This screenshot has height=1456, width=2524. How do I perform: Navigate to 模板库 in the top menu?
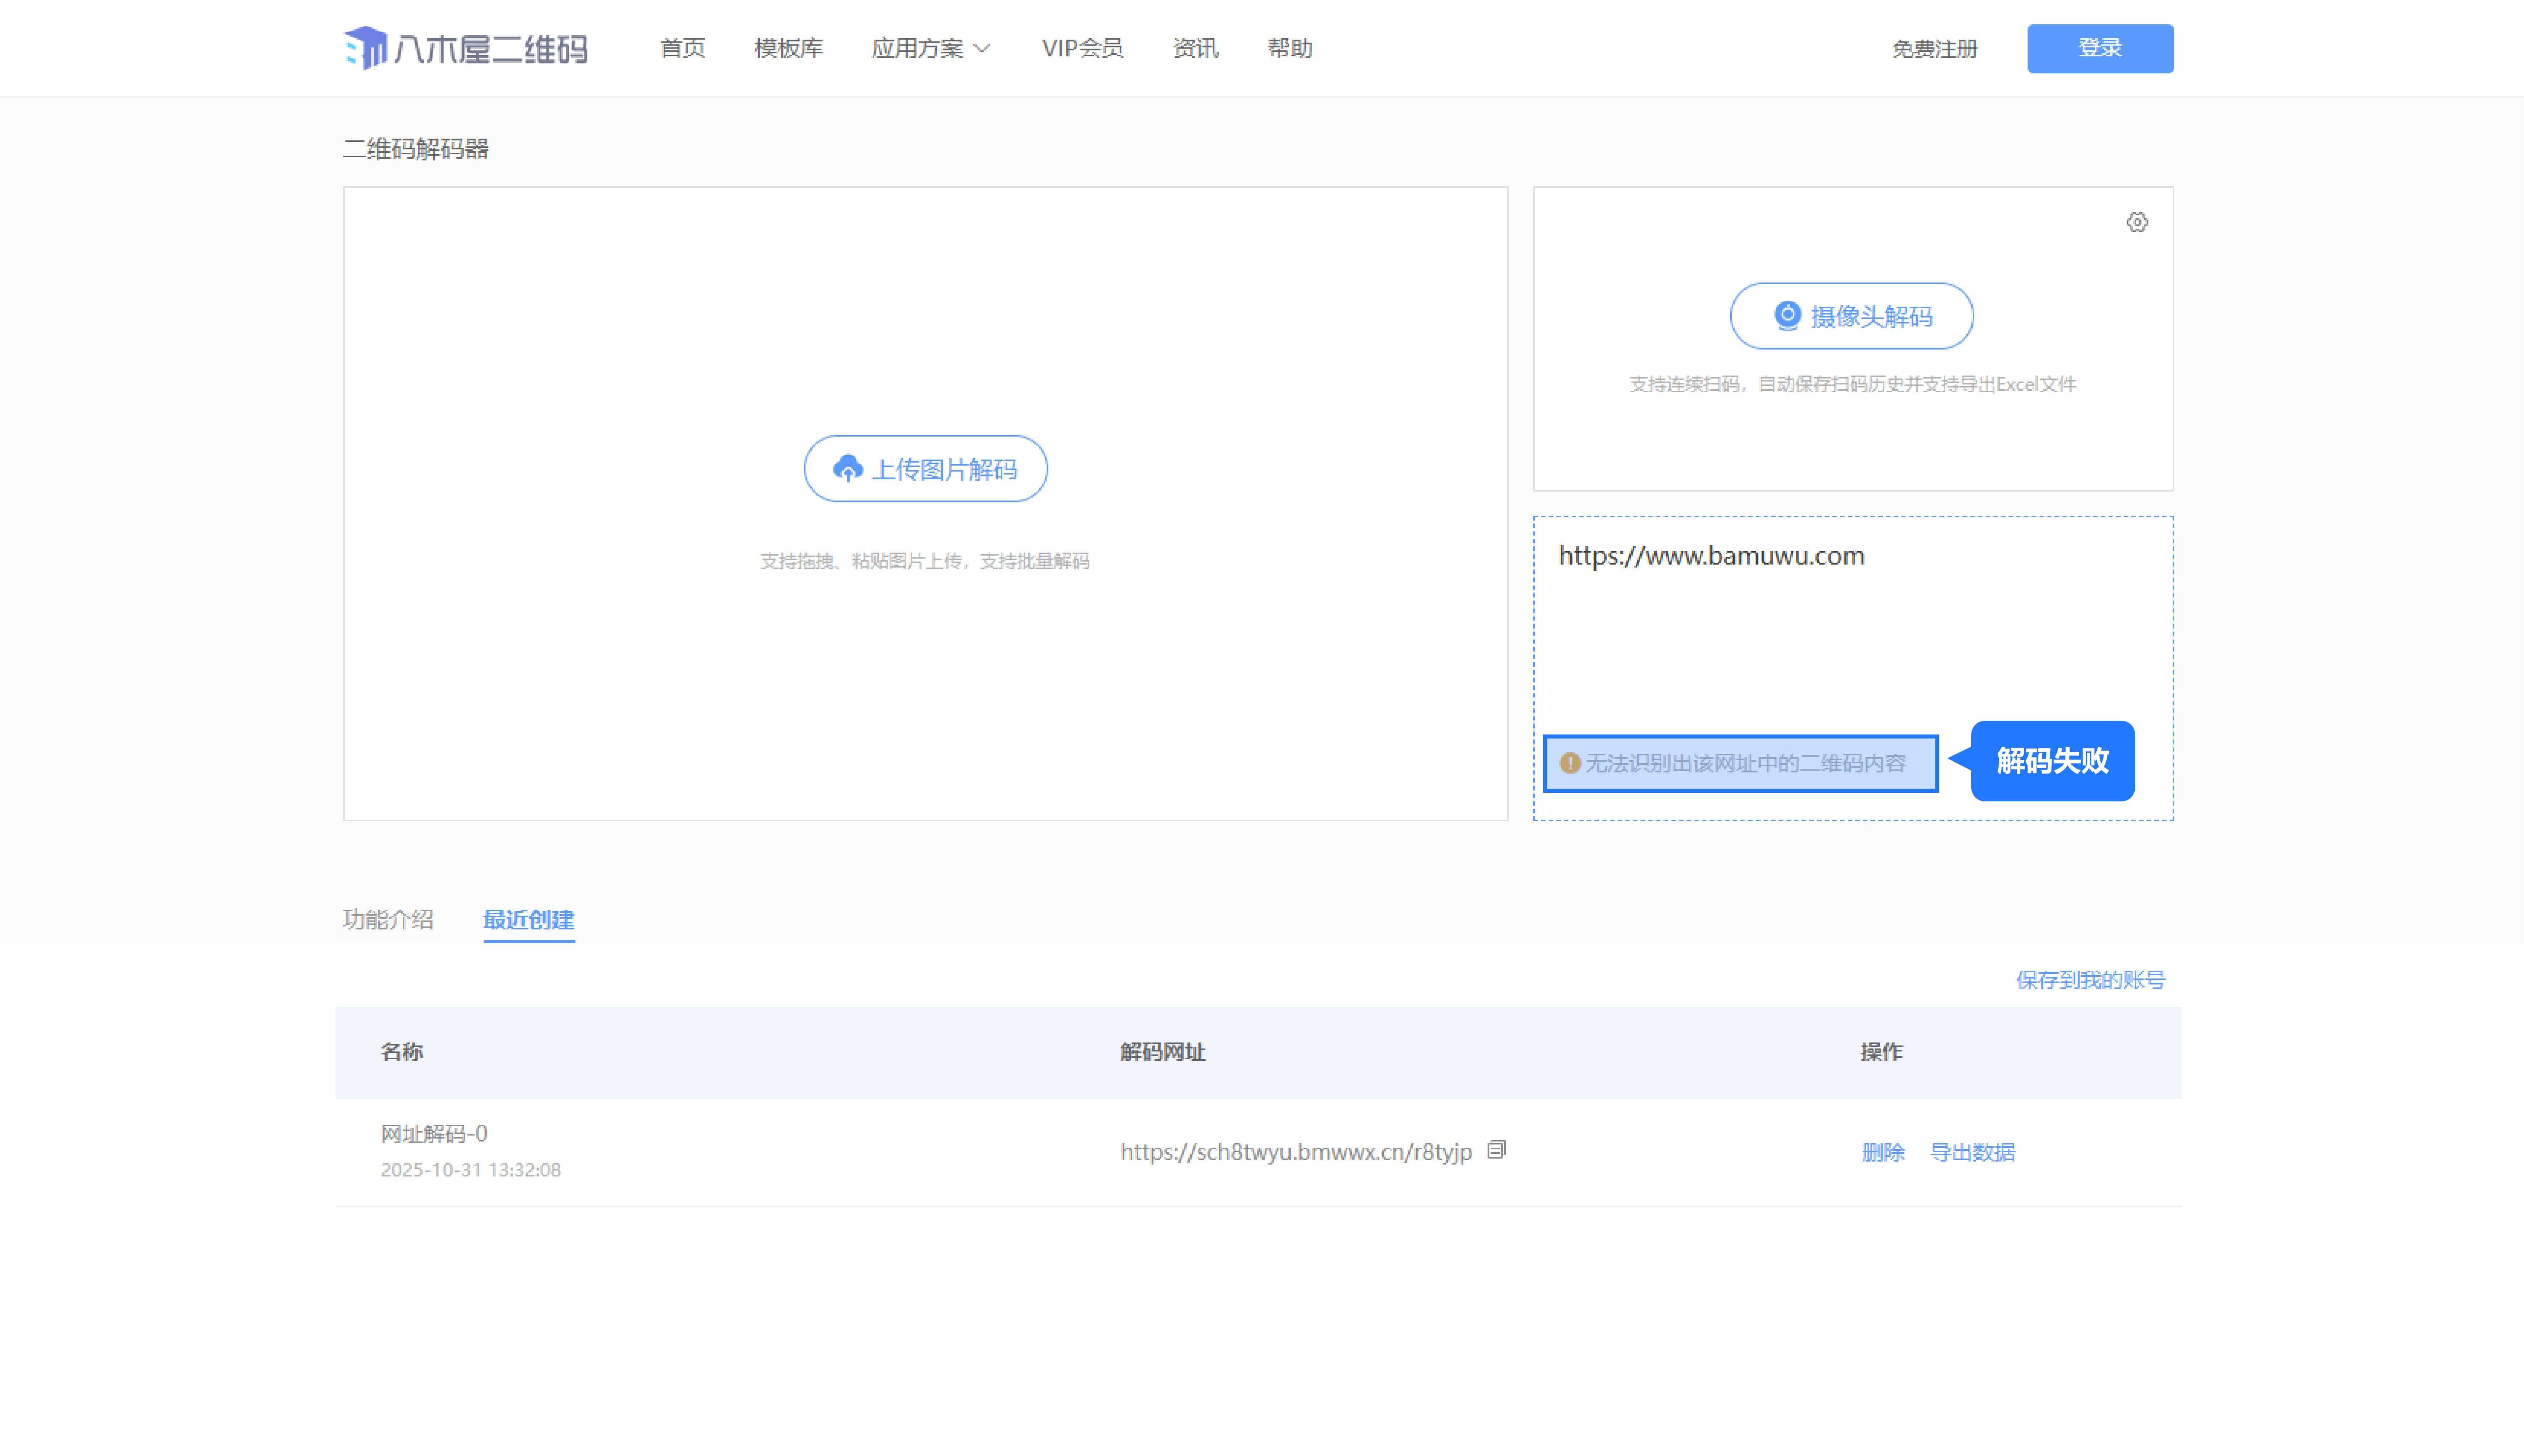click(x=789, y=48)
